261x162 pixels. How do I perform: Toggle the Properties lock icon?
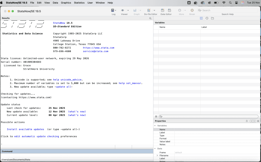tap(247, 121)
